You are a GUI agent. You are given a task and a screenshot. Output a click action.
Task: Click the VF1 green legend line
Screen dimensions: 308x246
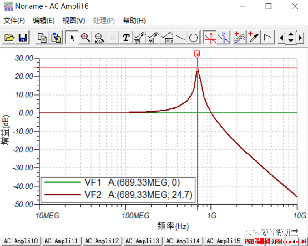point(63,182)
